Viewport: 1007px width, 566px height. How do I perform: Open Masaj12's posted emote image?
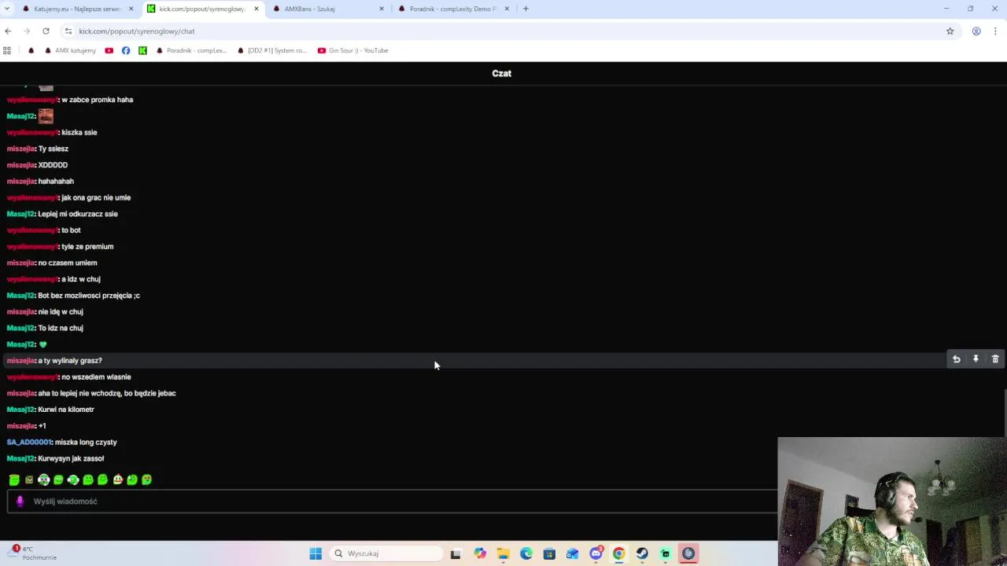(x=46, y=116)
